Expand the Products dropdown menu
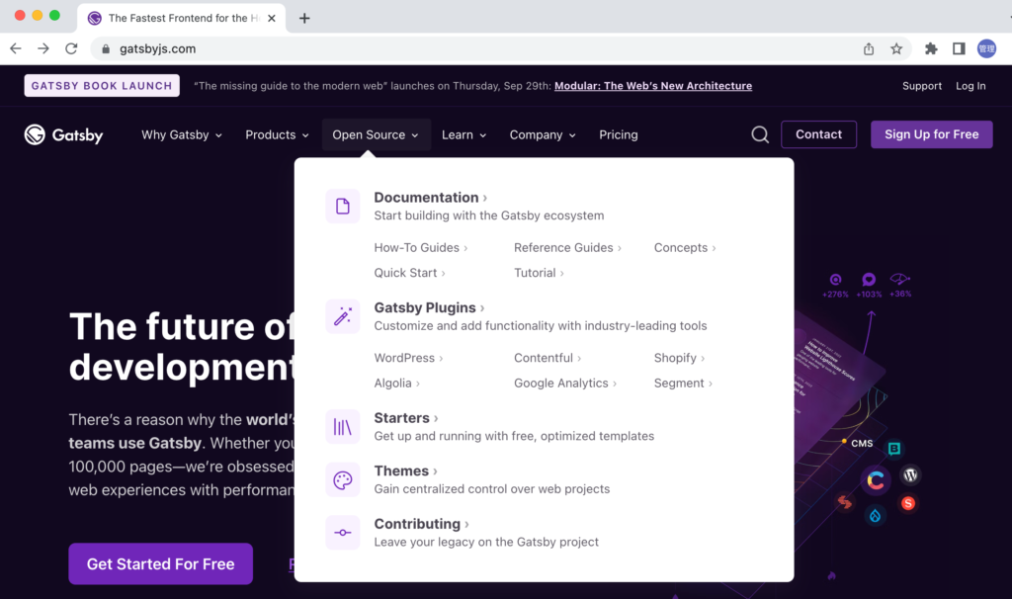The height and width of the screenshot is (599, 1012). 277,135
